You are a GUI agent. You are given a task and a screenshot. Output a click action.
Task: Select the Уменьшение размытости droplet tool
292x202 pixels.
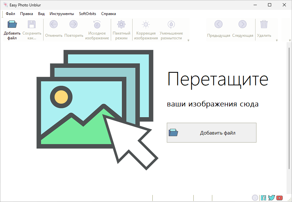pos(171,25)
